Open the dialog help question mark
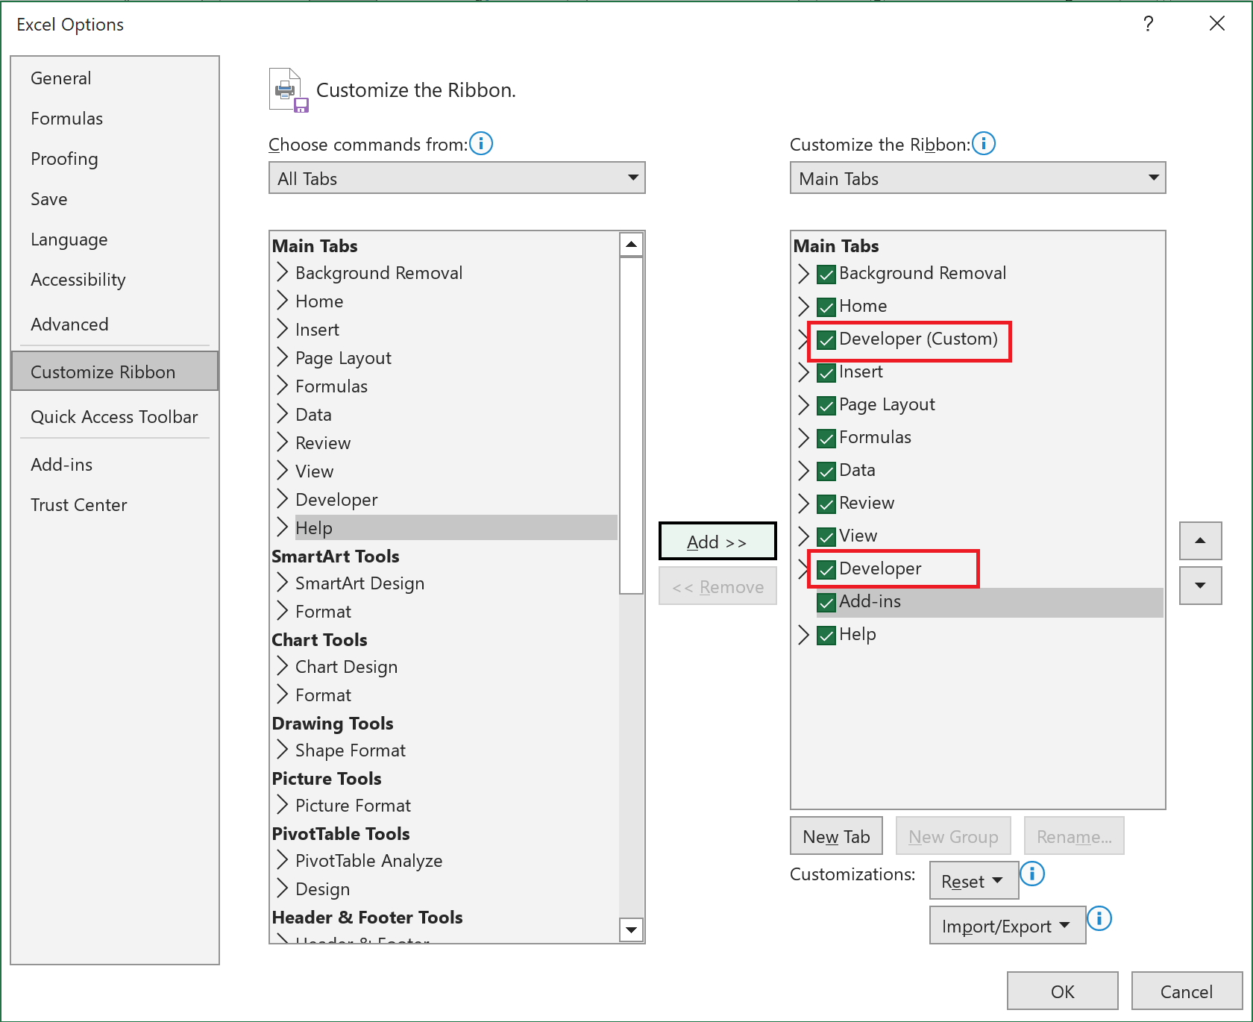 click(x=1148, y=24)
